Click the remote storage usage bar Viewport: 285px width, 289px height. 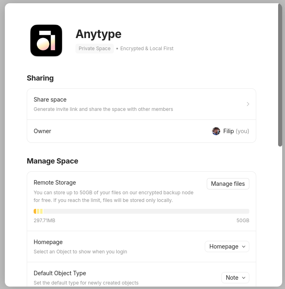(141, 211)
